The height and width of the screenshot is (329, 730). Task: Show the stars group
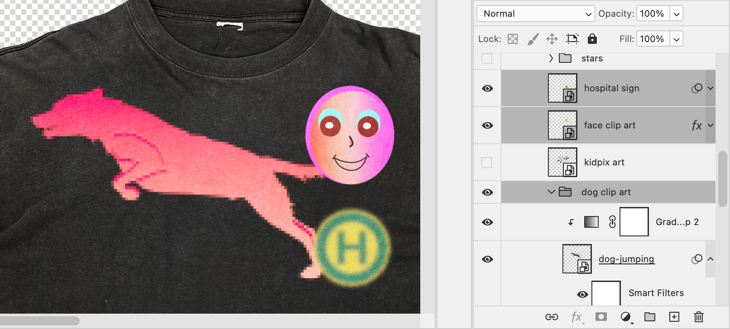[487, 58]
